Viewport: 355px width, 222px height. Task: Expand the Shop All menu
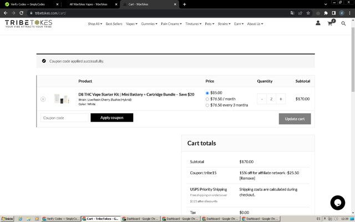95,24
